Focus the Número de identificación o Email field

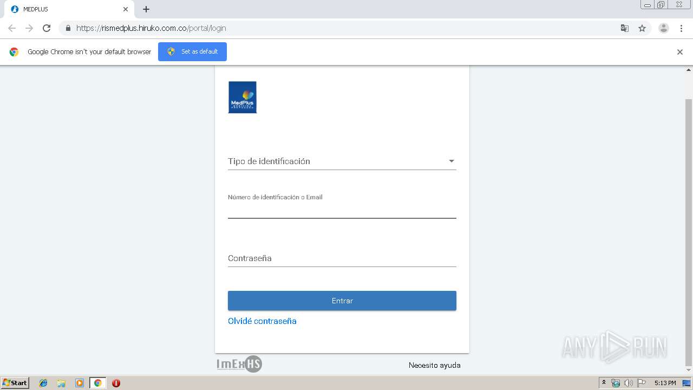(342, 210)
